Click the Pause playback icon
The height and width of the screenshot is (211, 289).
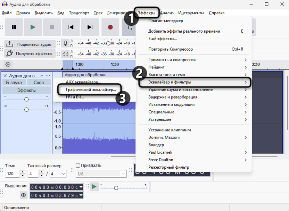pos(14,27)
